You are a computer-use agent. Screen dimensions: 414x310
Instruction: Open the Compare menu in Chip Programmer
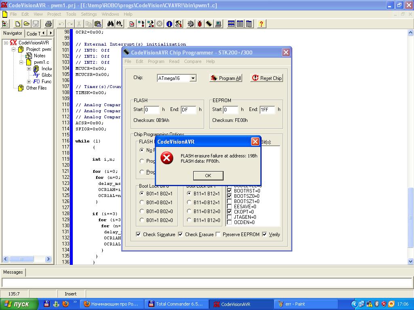[192, 61]
